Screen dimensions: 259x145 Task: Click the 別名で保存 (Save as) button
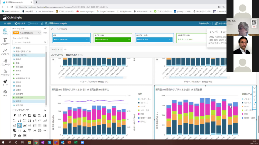click(221, 24)
